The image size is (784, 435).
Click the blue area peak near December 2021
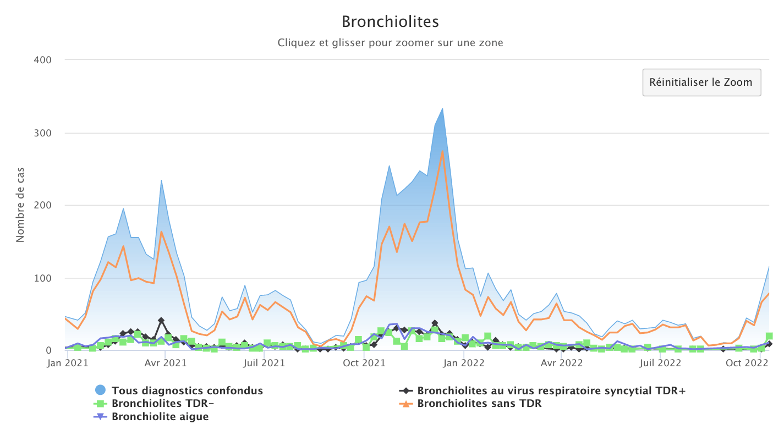(x=443, y=110)
